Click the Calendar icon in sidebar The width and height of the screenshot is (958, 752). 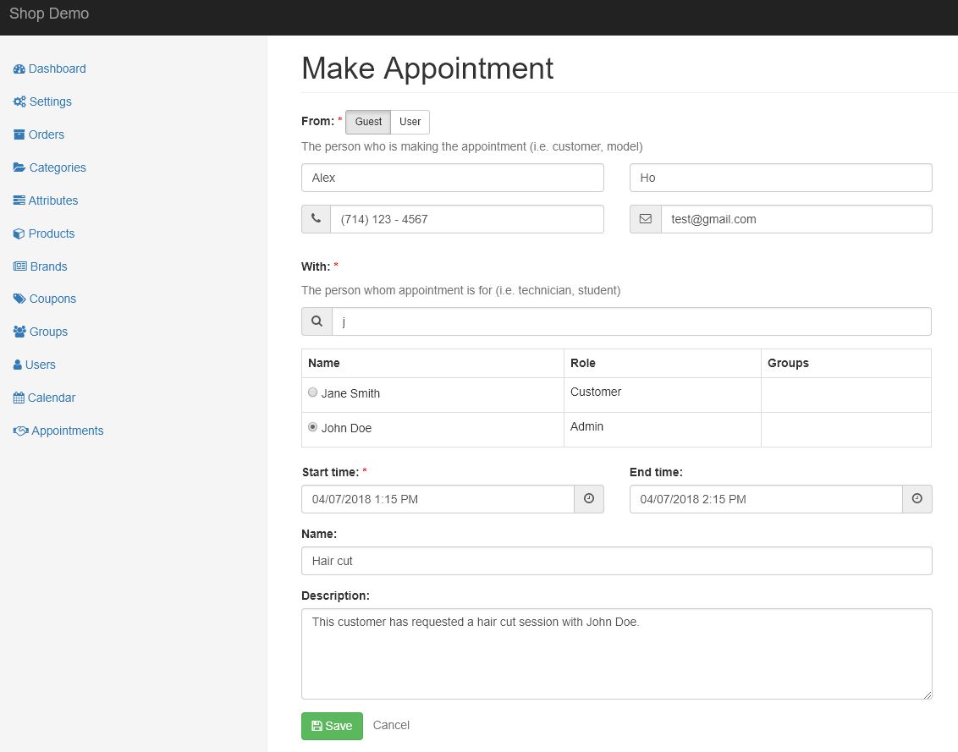click(19, 398)
